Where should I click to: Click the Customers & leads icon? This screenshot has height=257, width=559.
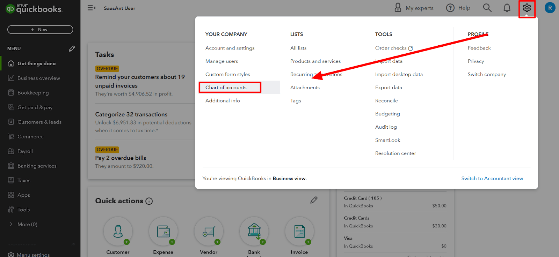pyautogui.click(x=11, y=122)
